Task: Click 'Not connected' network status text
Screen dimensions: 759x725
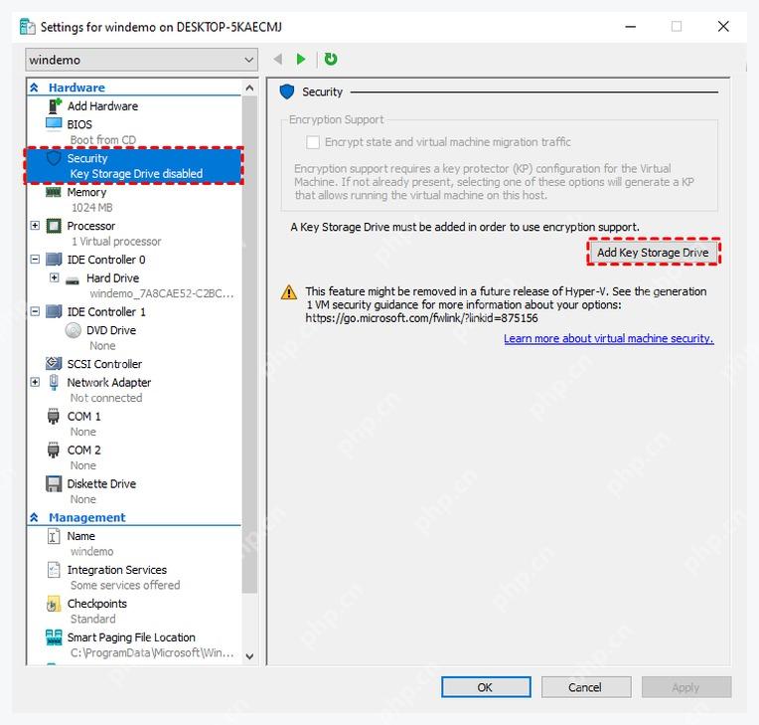Action: [x=106, y=398]
